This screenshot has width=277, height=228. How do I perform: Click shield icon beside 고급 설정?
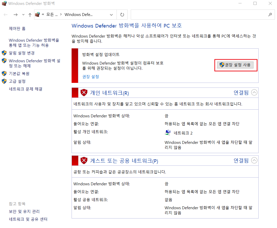[x=4, y=81]
